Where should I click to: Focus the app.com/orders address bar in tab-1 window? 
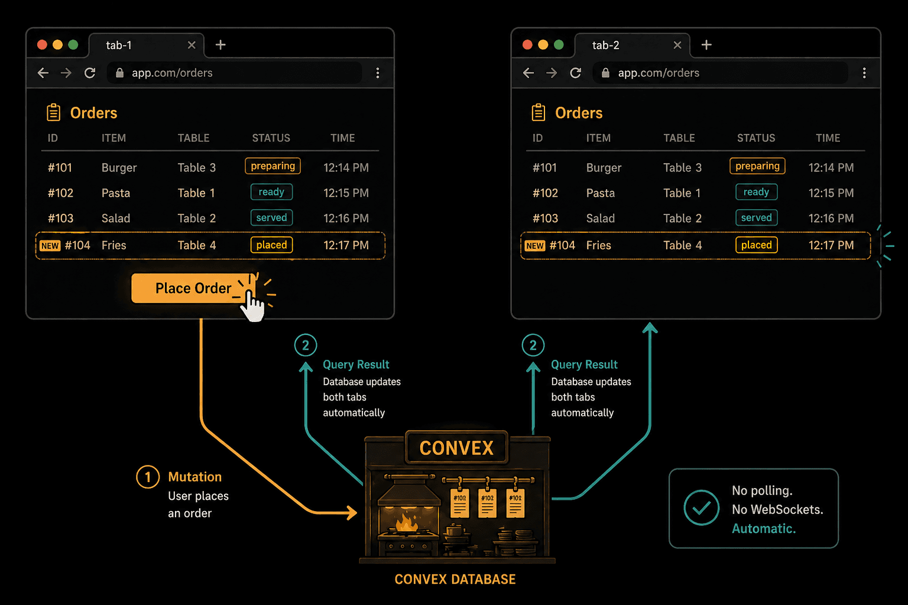click(x=235, y=73)
